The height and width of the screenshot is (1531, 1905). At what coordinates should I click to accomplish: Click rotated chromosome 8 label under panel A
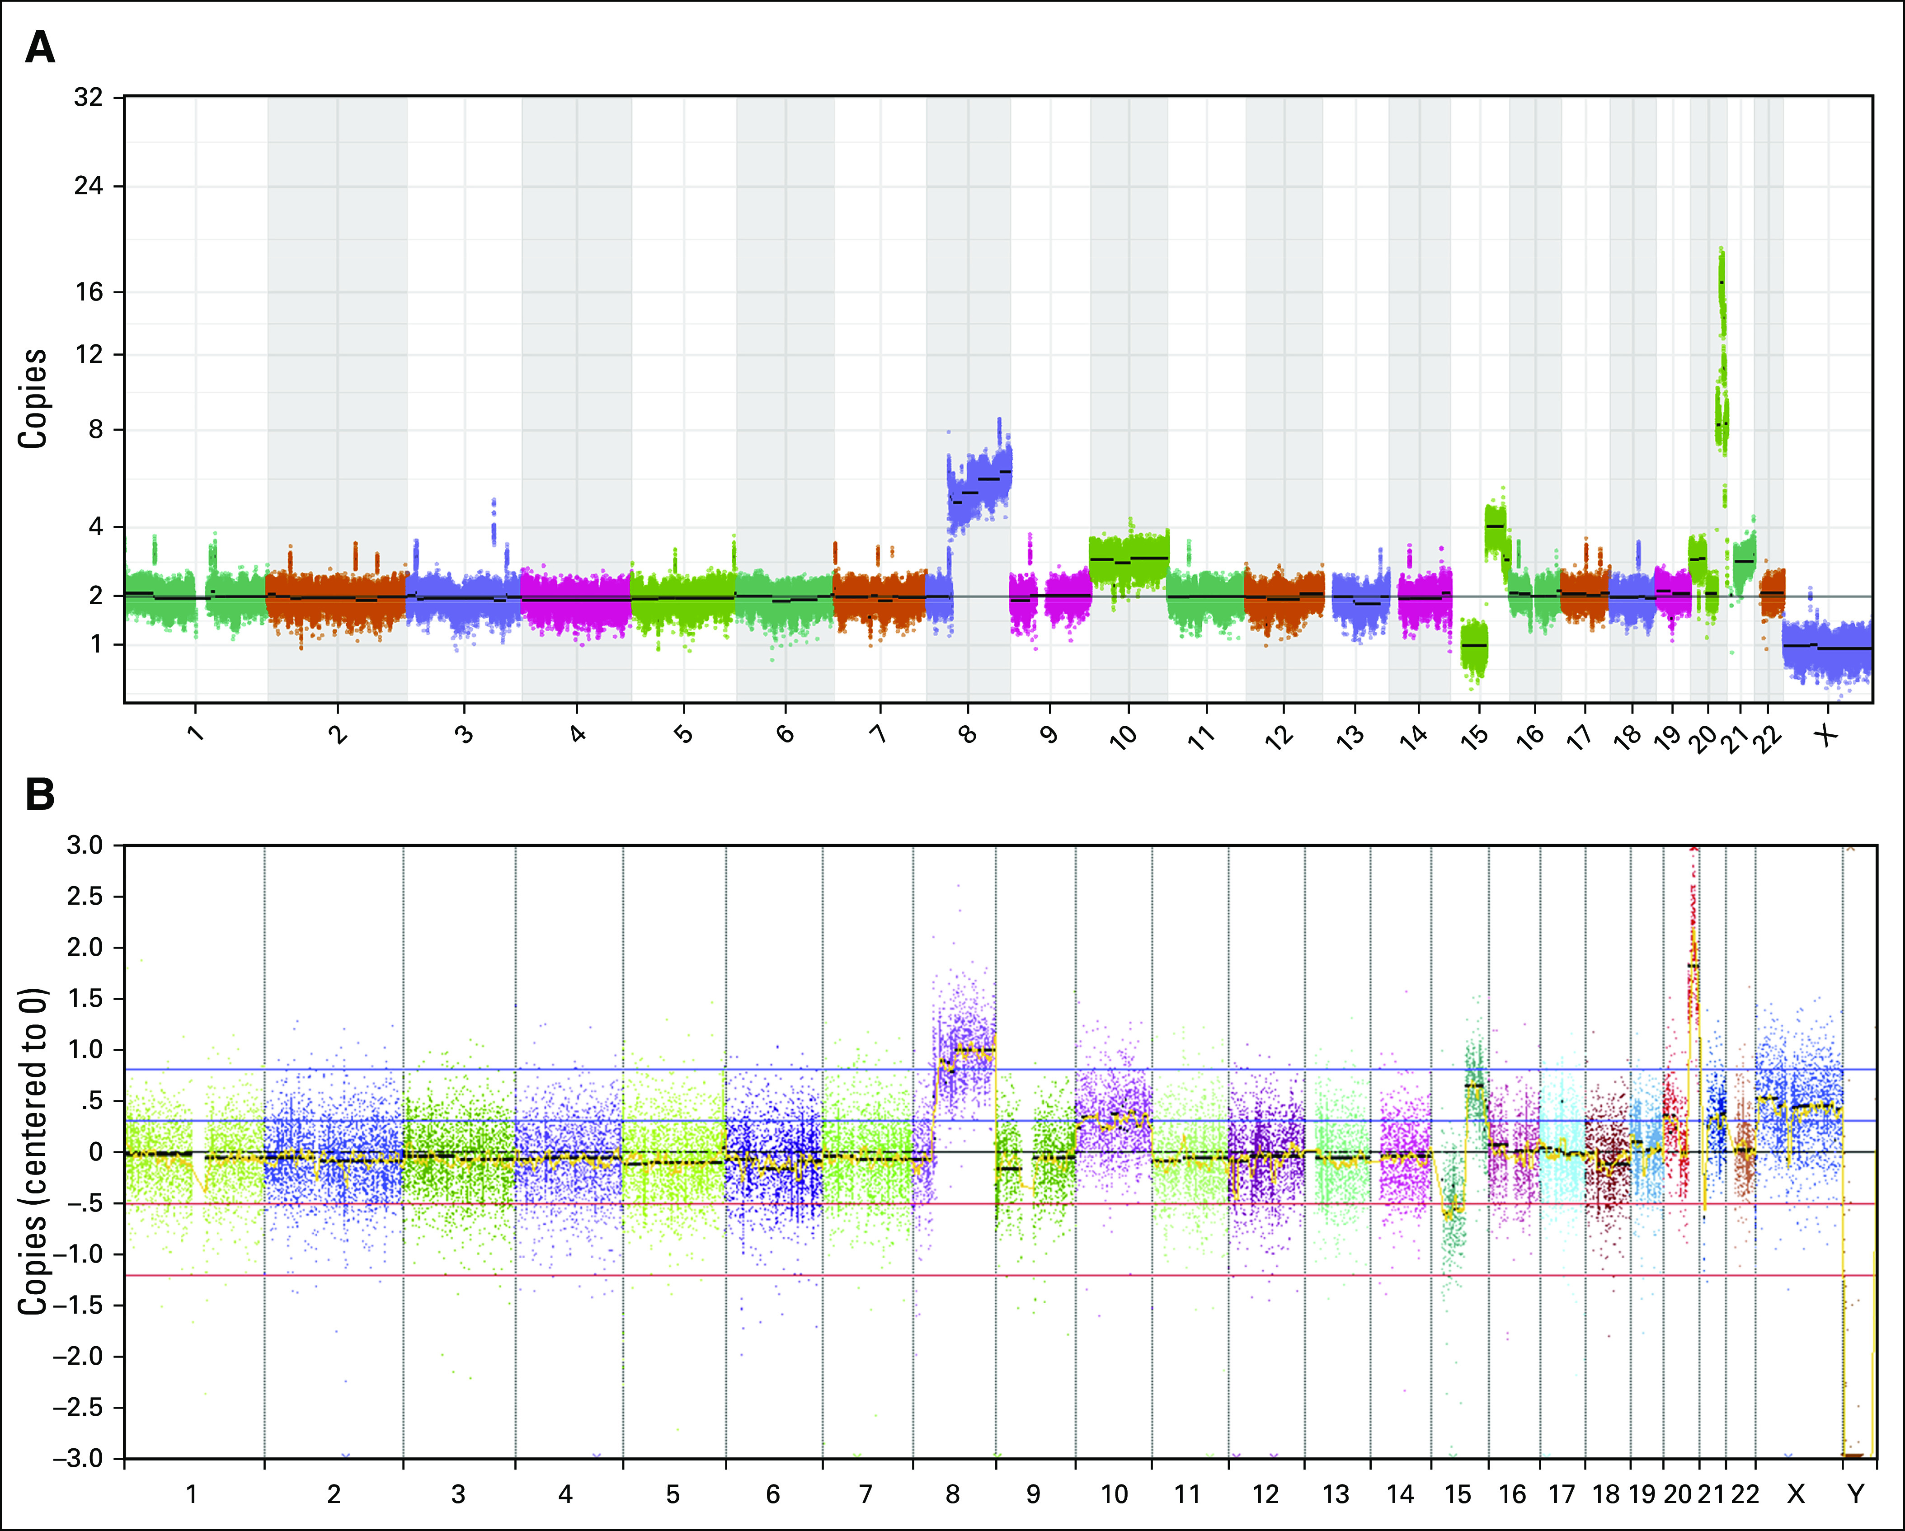point(969,733)
